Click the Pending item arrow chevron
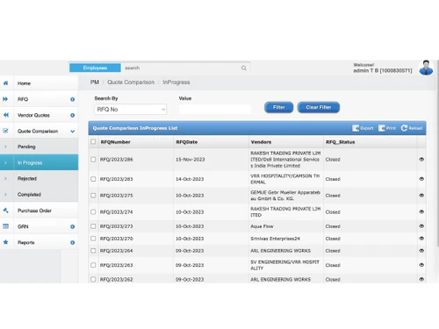This screenshot has width=439, height=329. [5, 147]
